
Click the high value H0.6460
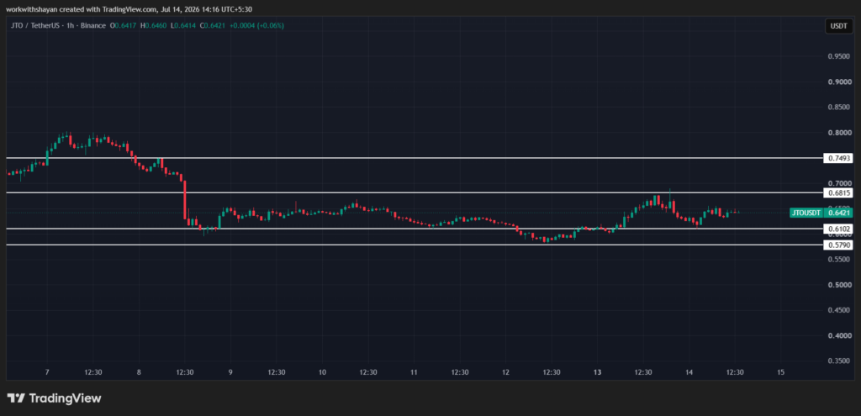pos(154,25)
